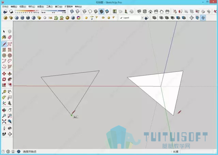Pick the Zoom magnifier tool
Viewport: 218px width, 155px height.
(x=4, y=116)
